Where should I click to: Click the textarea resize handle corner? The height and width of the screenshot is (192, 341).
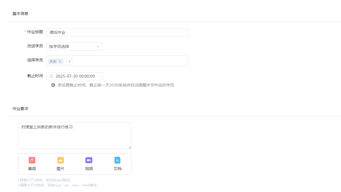click(129, 147)
